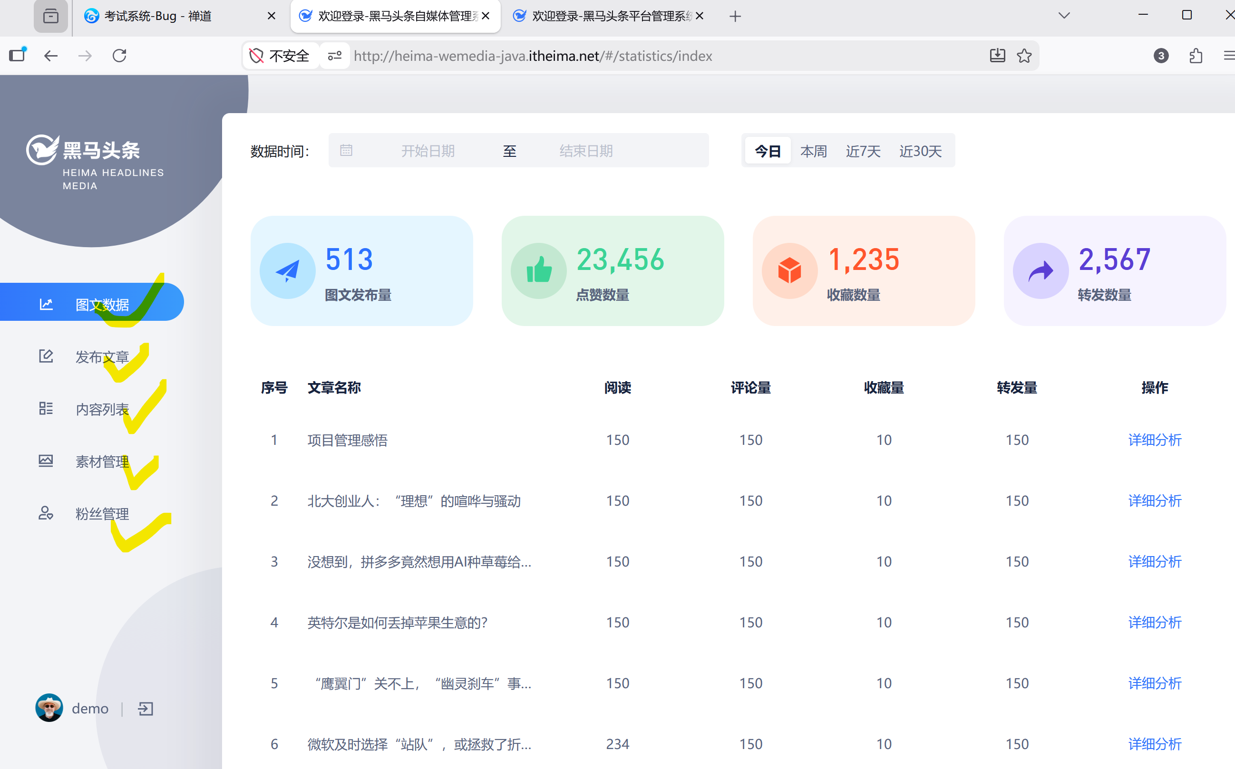Enable the 近30天 data range
The width and height of the screenshot is (1235, 769).
click(920, 151)
